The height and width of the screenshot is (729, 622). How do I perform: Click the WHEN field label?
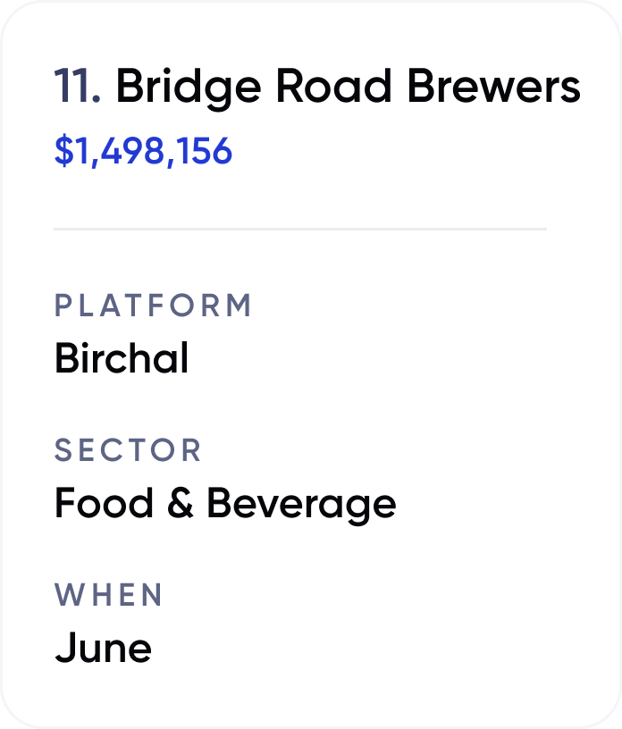(x=108, y=595)
